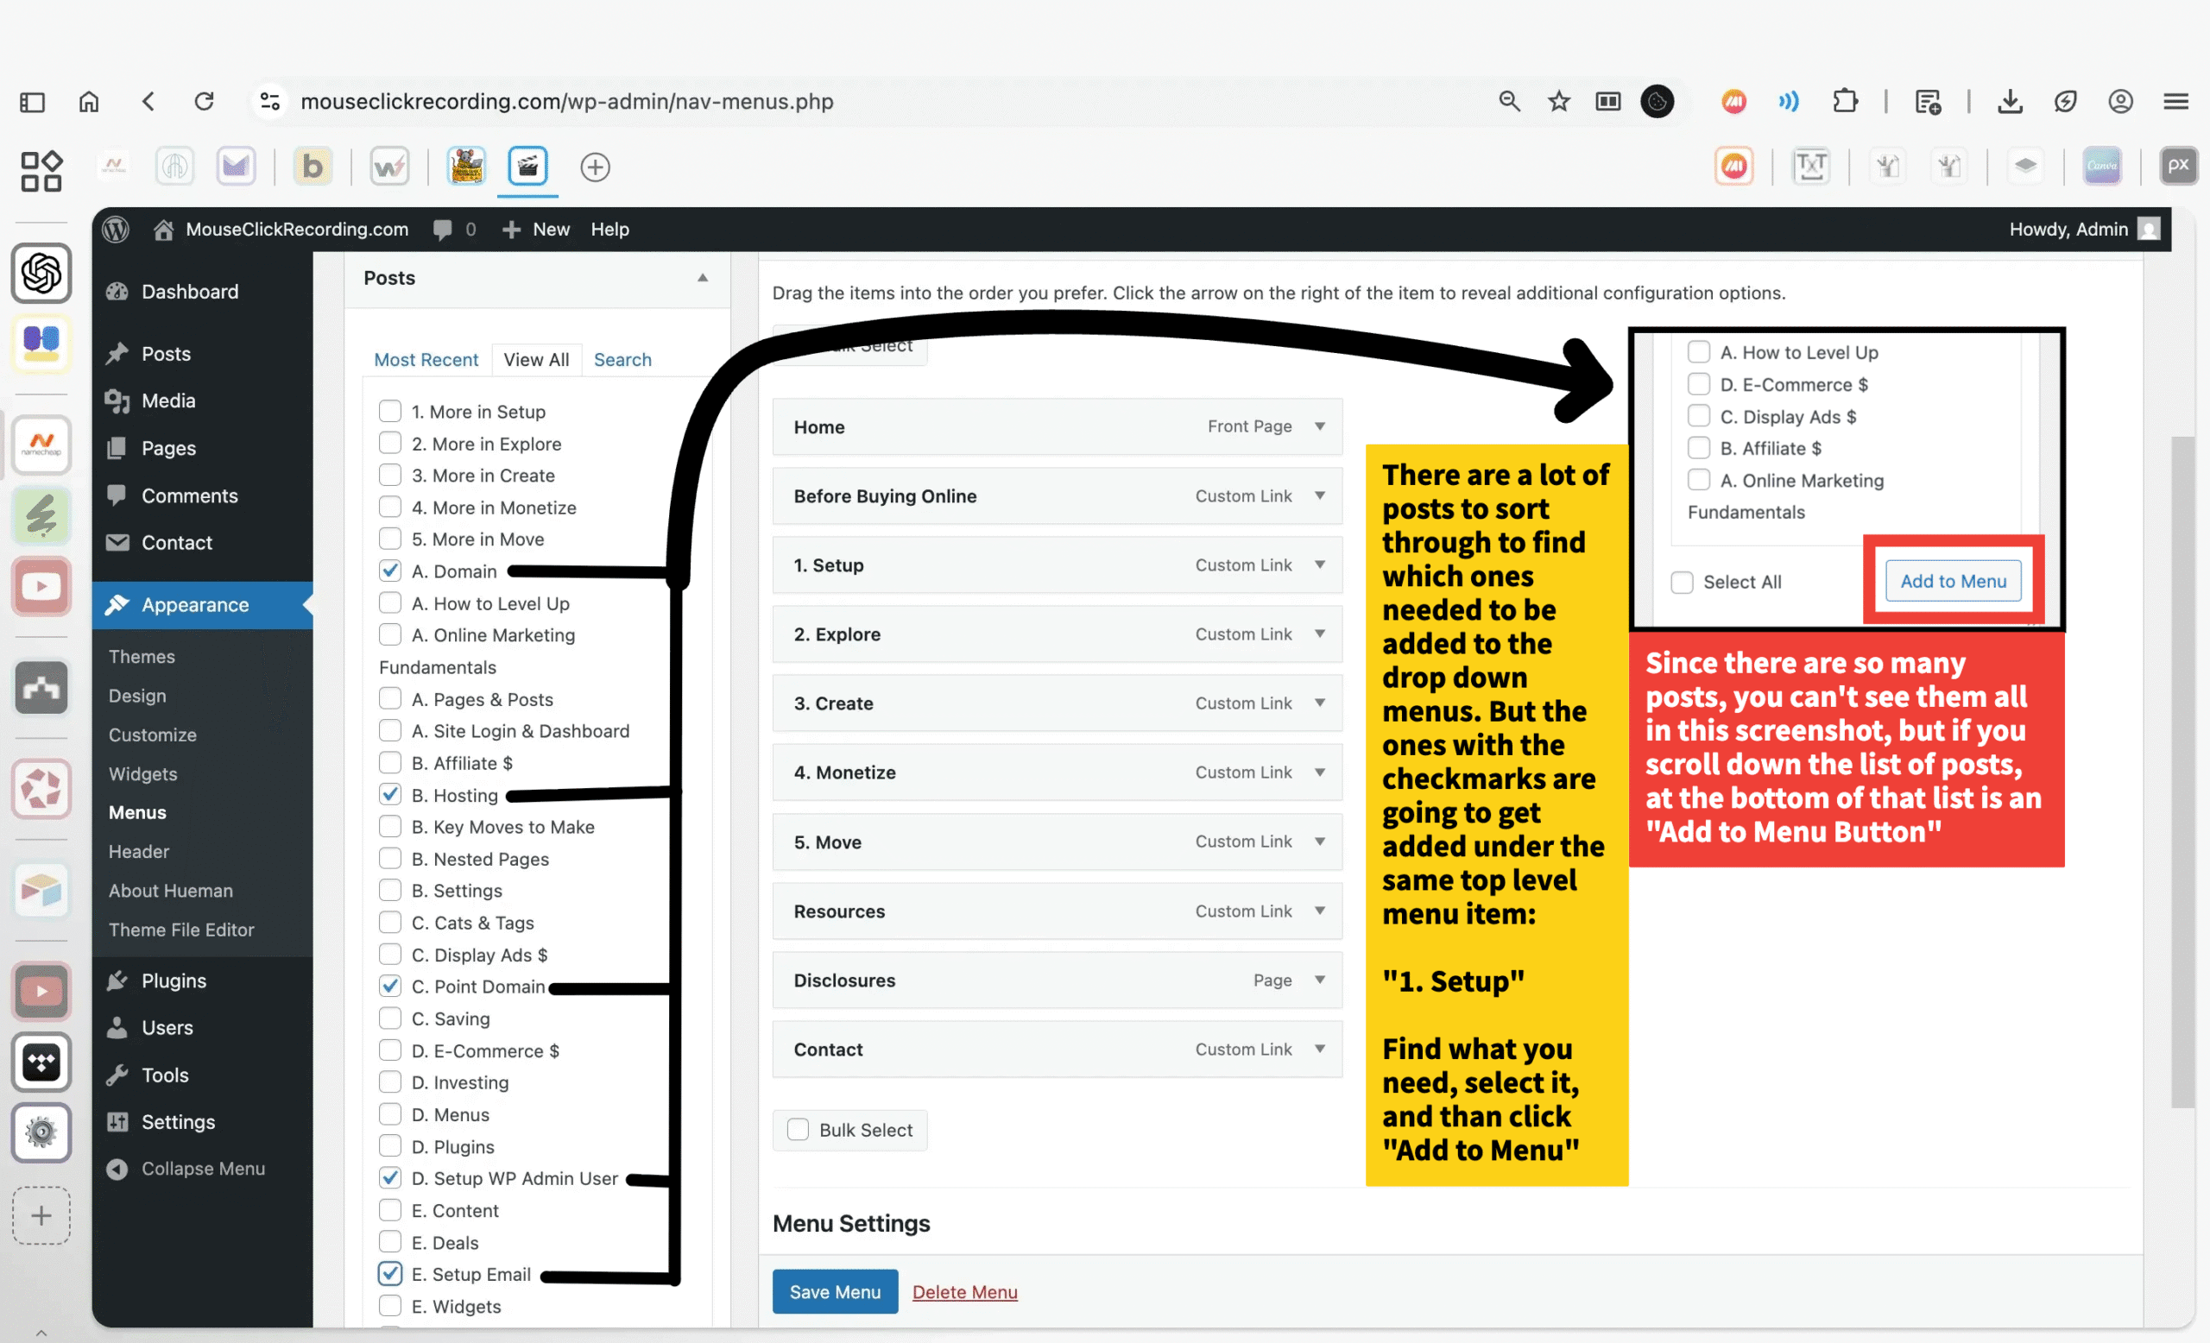The height and width of the screenshot is (1343, 2210).
Task: Click the WordPress logo in admin bar
Action: pos(116,230)
